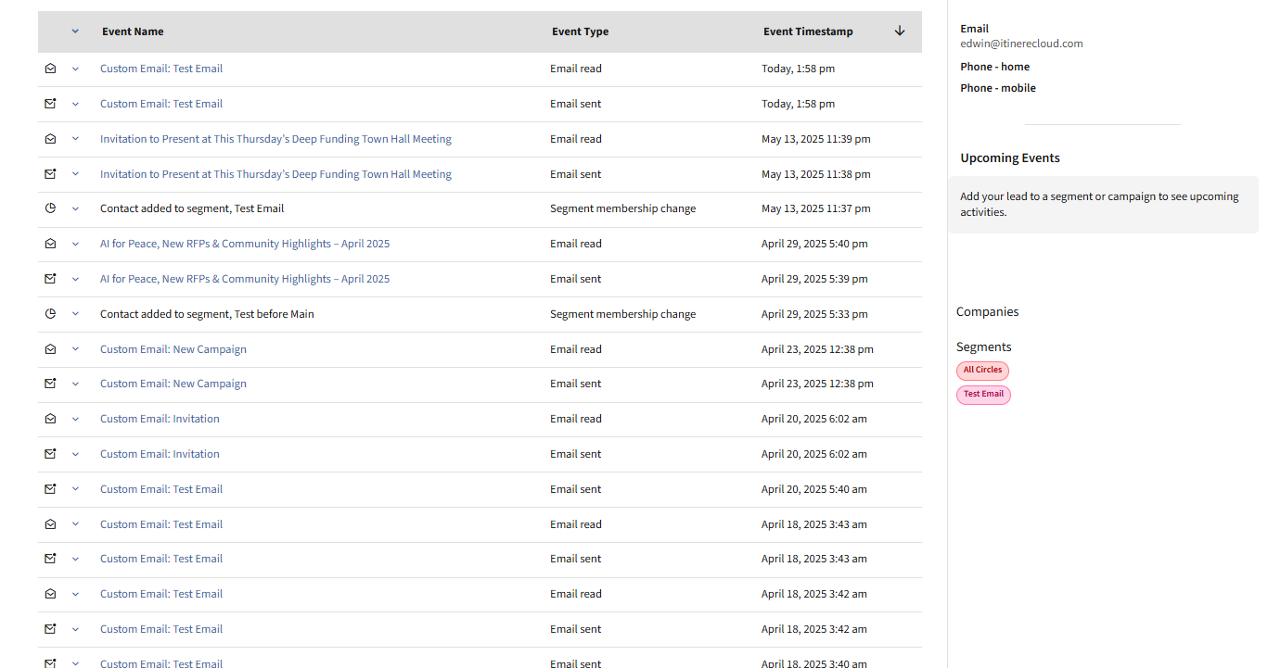Toggle all event details with the header chevron
Image resolution: width=1268 pixels, height=668 pixels.
coord(75,32)
